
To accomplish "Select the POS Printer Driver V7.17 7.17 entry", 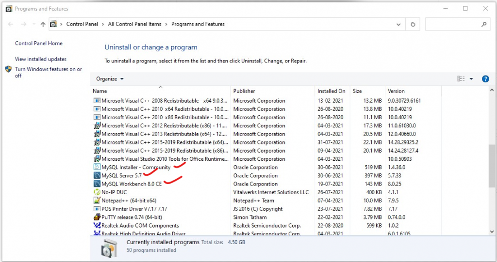I will (266, 209).
